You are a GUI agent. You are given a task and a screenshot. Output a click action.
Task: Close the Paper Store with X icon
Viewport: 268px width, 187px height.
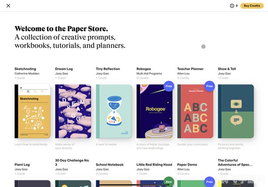click(8, 6)
